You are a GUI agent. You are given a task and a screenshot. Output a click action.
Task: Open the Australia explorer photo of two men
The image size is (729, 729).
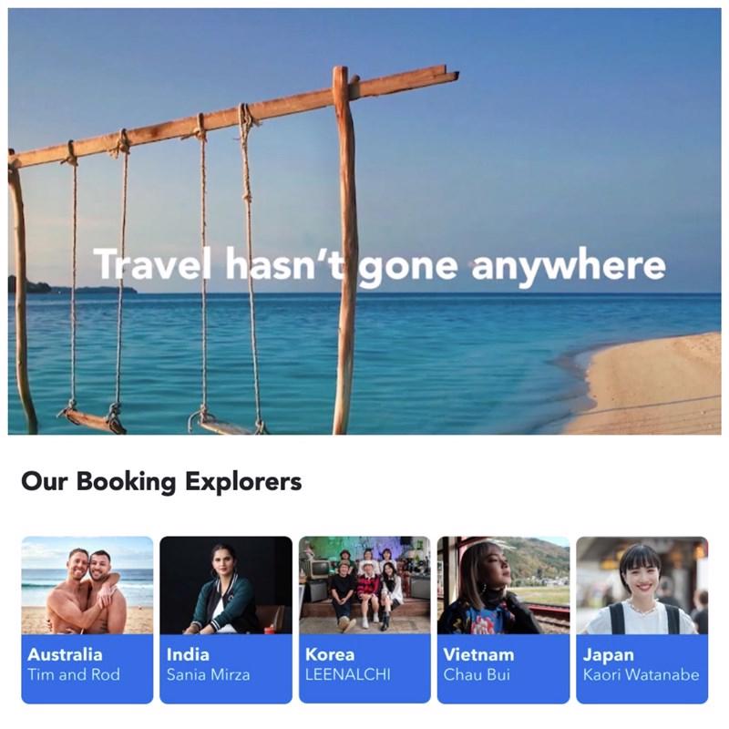tap(87, 585)
